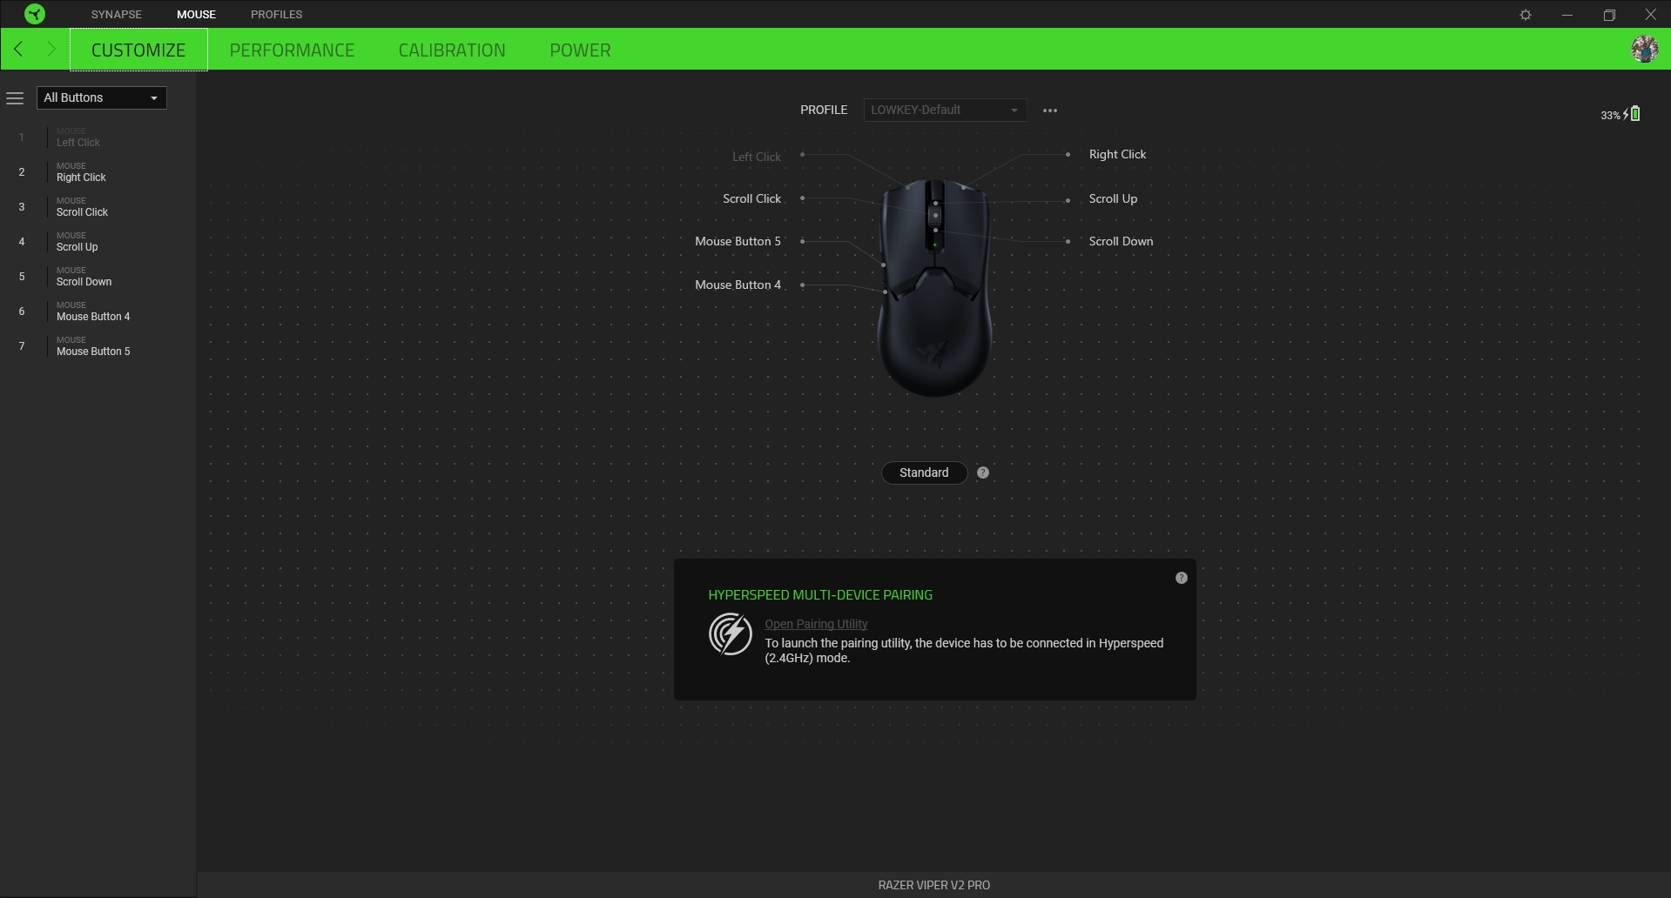Click RAZER VIPER V2 PRO device name
Image resolution: width=1671 pixels, height=898 pixels.
933,885
